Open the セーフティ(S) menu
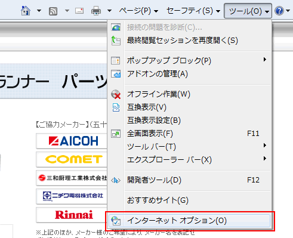The height and width of the screenshot is (238, 293). [193, 11]
